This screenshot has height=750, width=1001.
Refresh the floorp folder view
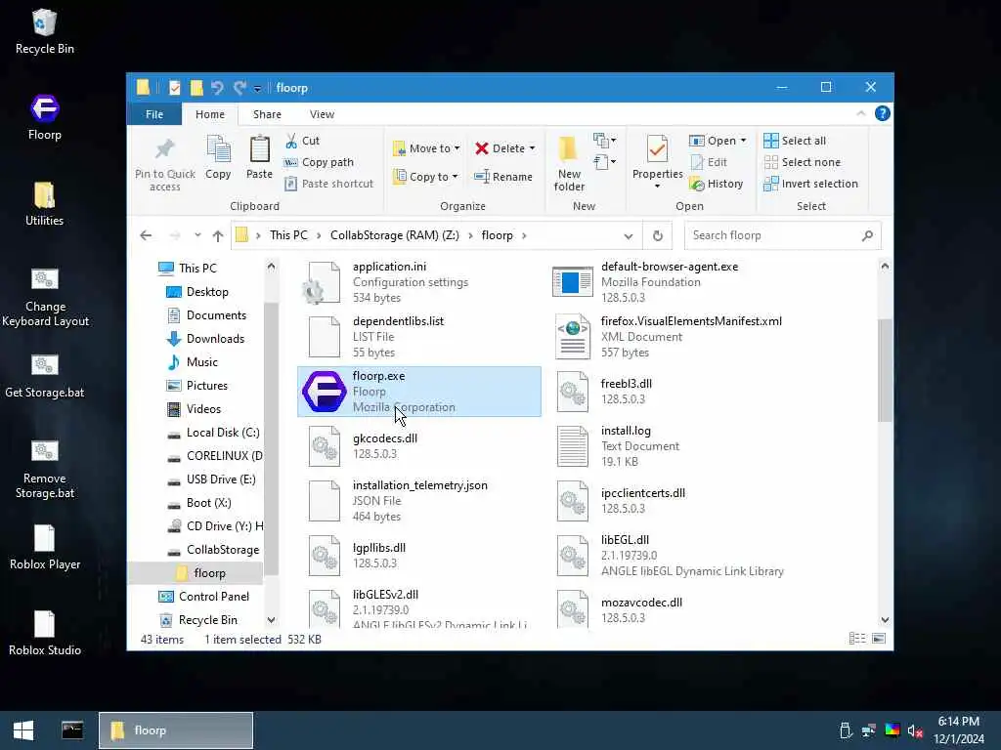[x=658, y=236]
